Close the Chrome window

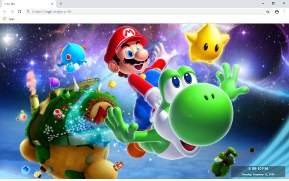(x=284, y=3)
